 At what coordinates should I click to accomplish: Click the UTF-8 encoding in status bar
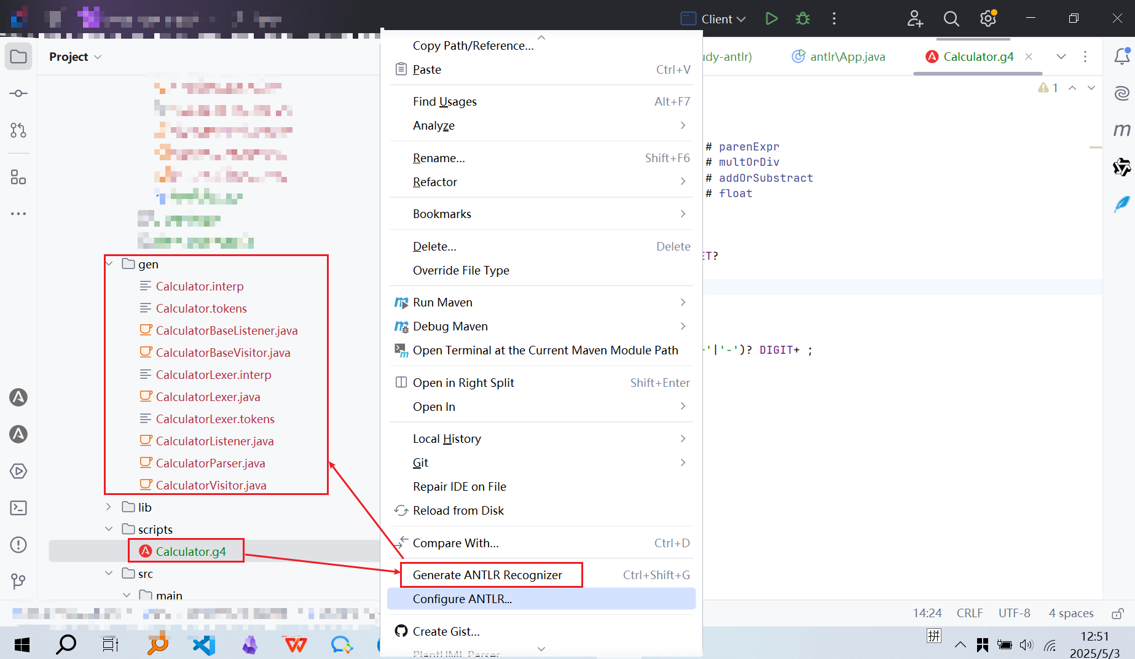click(1014, 613)
